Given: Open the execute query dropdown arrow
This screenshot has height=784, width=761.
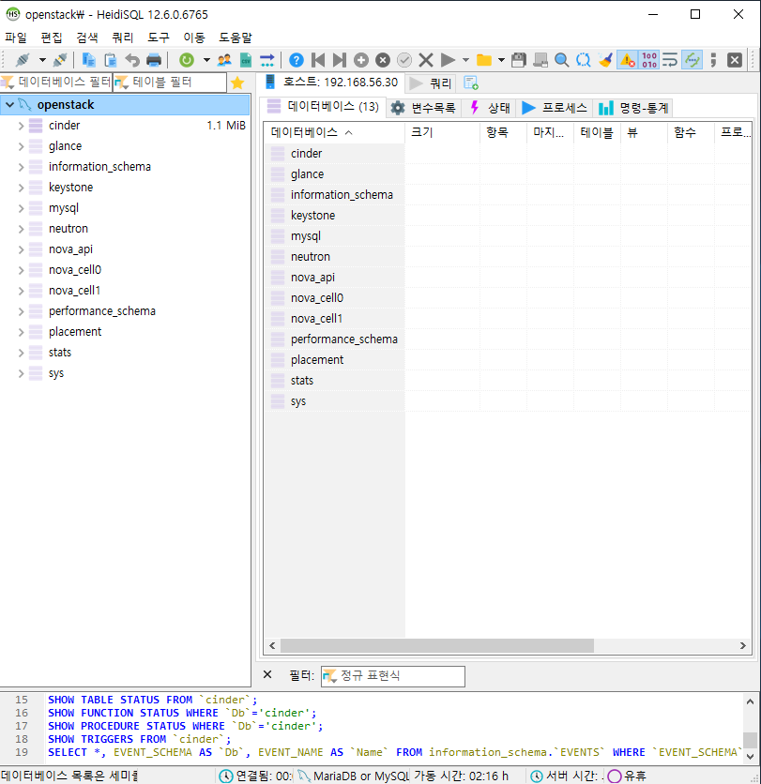Looking at the screenshot, I should pyautogui.click(x=465, y=61).
